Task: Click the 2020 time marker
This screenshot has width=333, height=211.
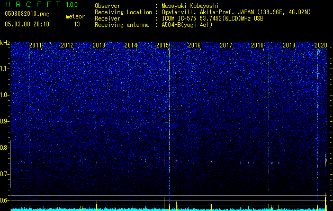Action: pos(321,45)
